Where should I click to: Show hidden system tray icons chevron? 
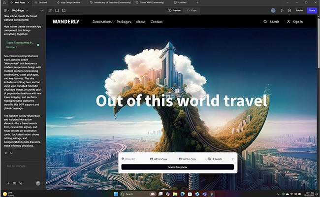(277, 194)
